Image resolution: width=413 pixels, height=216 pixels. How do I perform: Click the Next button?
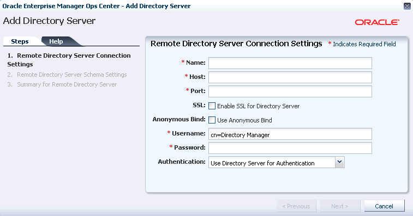pyautogui.click(x=340, y=206)
